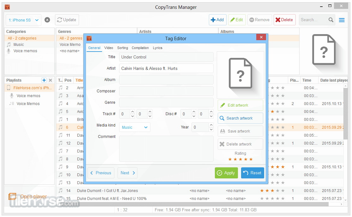Click the Remove toolbar button
Screen dimensions: 352x217
[260, 20]
